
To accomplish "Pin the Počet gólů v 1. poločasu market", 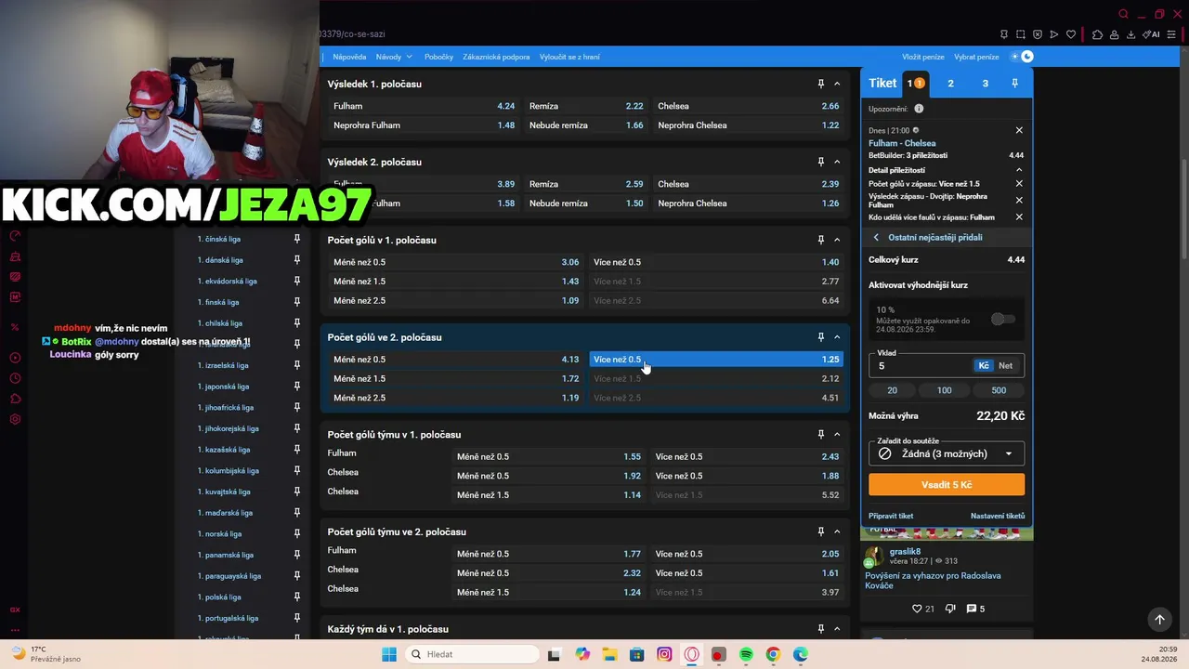I will (x=820, y=240).
